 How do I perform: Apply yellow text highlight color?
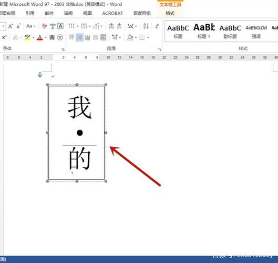click(x=27, y=37)
